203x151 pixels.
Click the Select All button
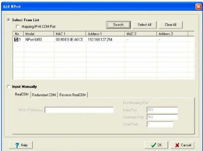click(145, 25)
